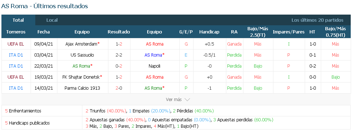355x132 pixels.
Task: Click the 1-2 result for 09/04/21
Action: [119, 44]
